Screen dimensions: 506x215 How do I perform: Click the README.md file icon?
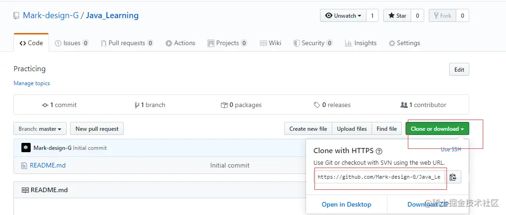(24, 165)
